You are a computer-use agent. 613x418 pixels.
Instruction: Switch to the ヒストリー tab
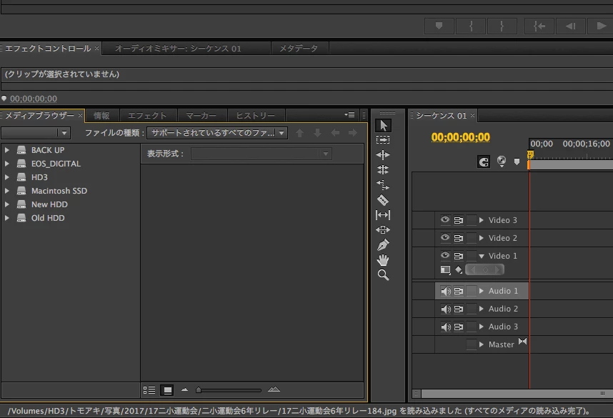(x=255, y=116)
